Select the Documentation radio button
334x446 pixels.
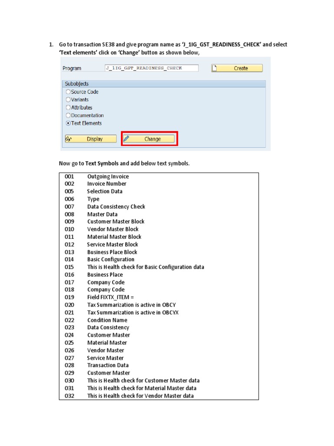(x=68, y=115)
